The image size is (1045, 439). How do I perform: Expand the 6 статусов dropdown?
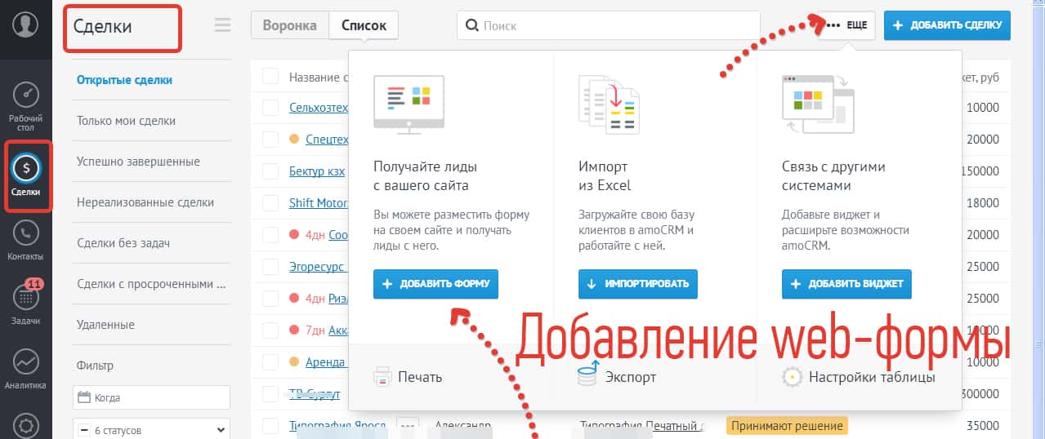point(151,429)
